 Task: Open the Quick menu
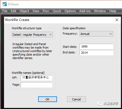click(x=57, y=11)
